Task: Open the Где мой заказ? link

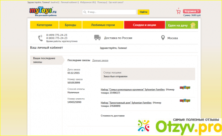Action: pos(116,3)
